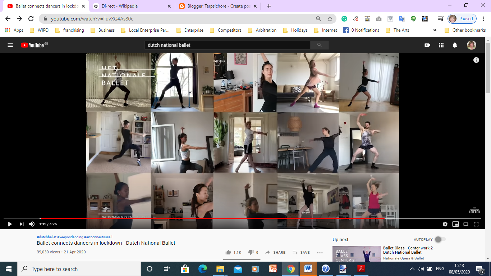
Task: Click the #artconnectsusall hashtag
Action: pos(98,237)
